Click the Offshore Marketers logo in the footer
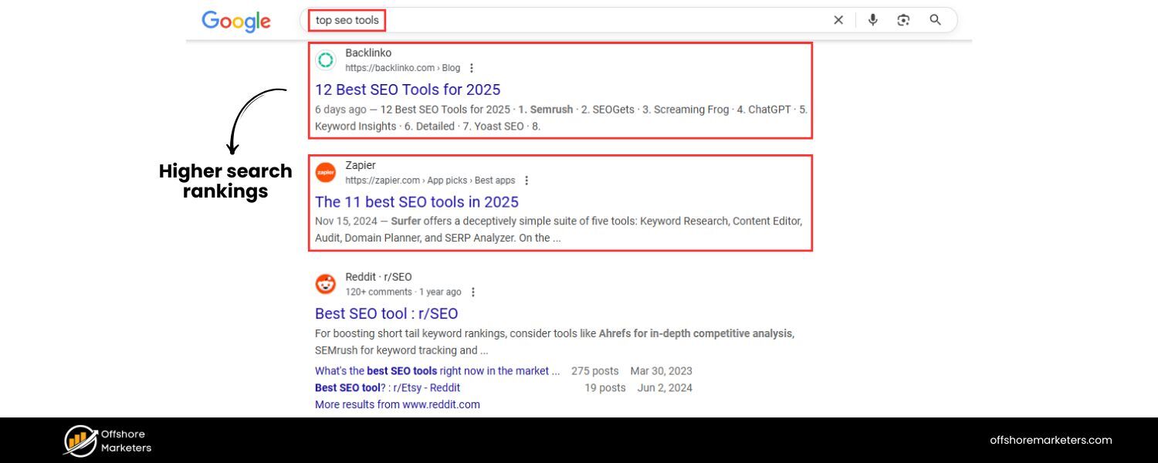The width and height of the screenshot is (1158, 463). click(x=106, y=440)
